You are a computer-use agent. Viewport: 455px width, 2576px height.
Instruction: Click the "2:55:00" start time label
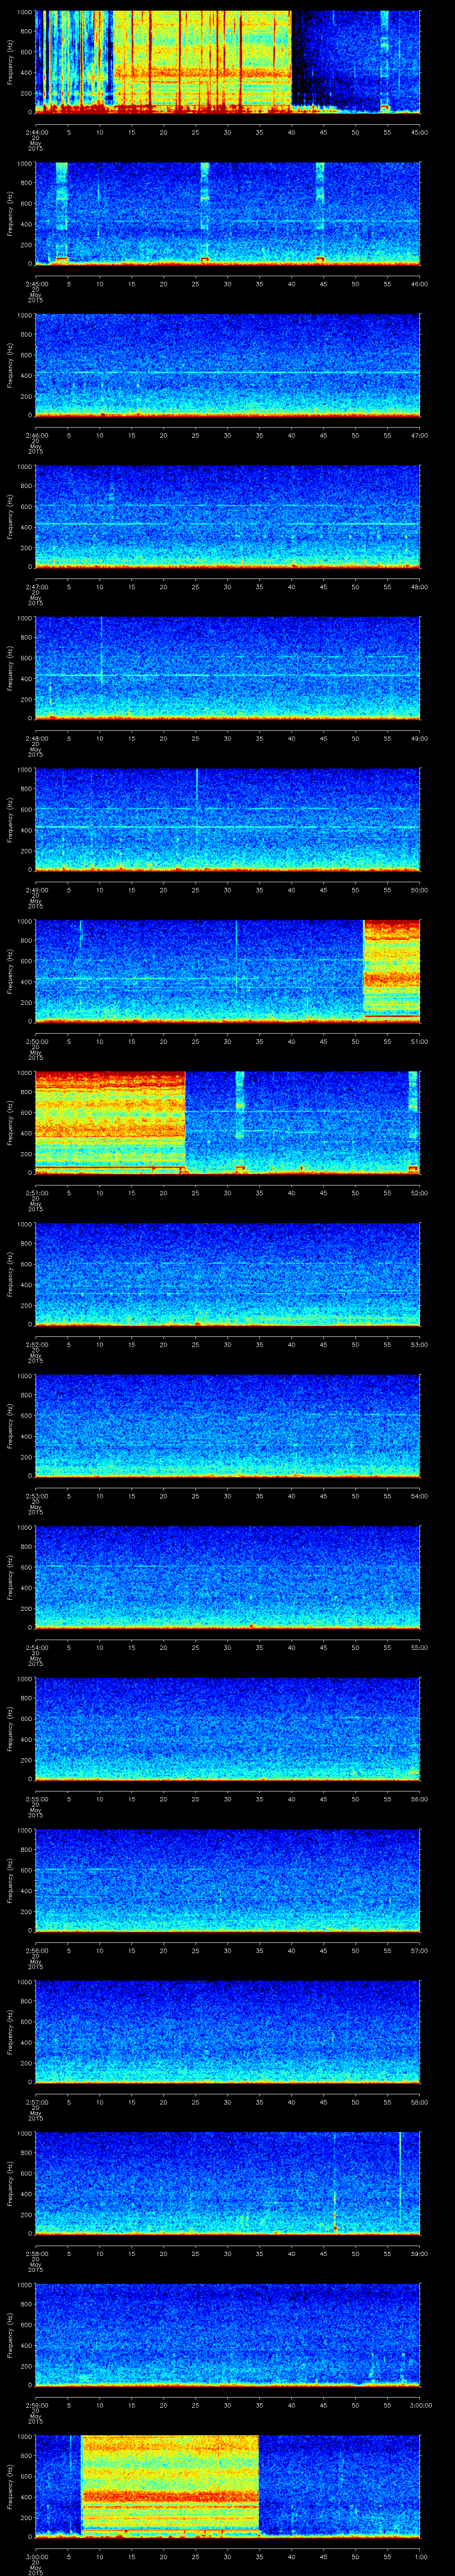[x=36, y=1799]
